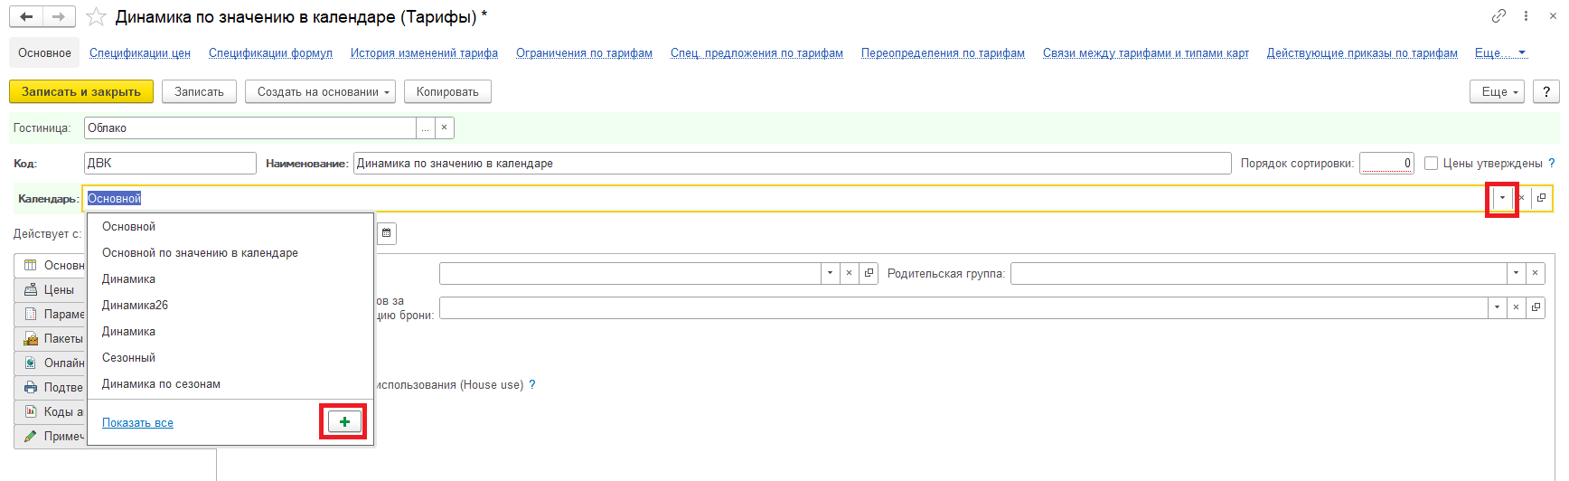The height and width of the screenshot is (481, 1569).
Task: Expand dropdown left of Родительская группа
Action: [830, 273]
